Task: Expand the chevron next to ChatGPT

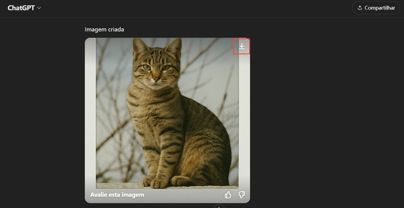Action: point(39,8)
